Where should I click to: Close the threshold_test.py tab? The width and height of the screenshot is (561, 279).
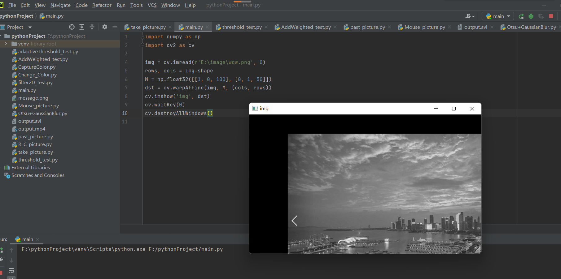tap(266, 27)
